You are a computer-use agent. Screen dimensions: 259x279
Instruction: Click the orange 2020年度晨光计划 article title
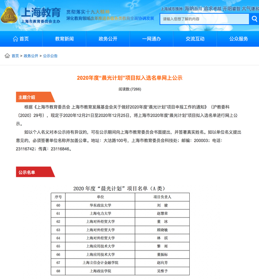pos(130,77)
